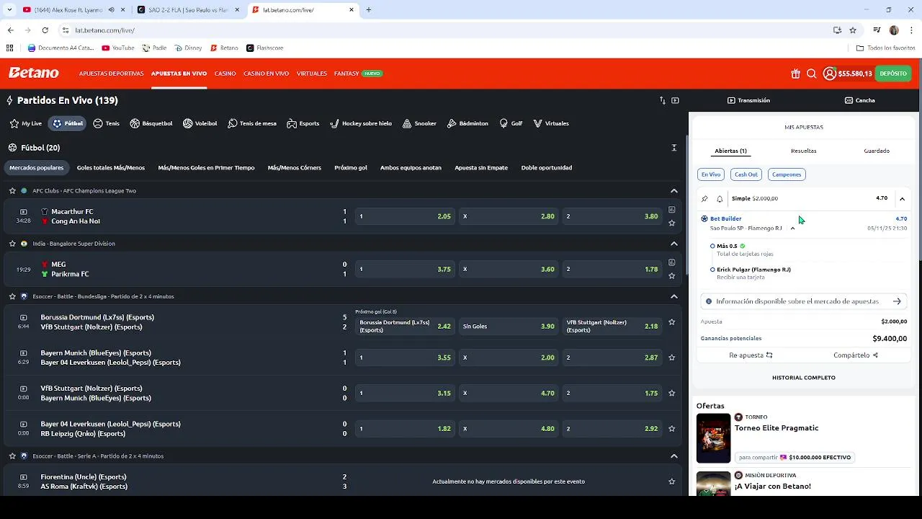This screenshot has width=922, height=519.
Task: Open Historial Completo link
Action: point(804,378)
